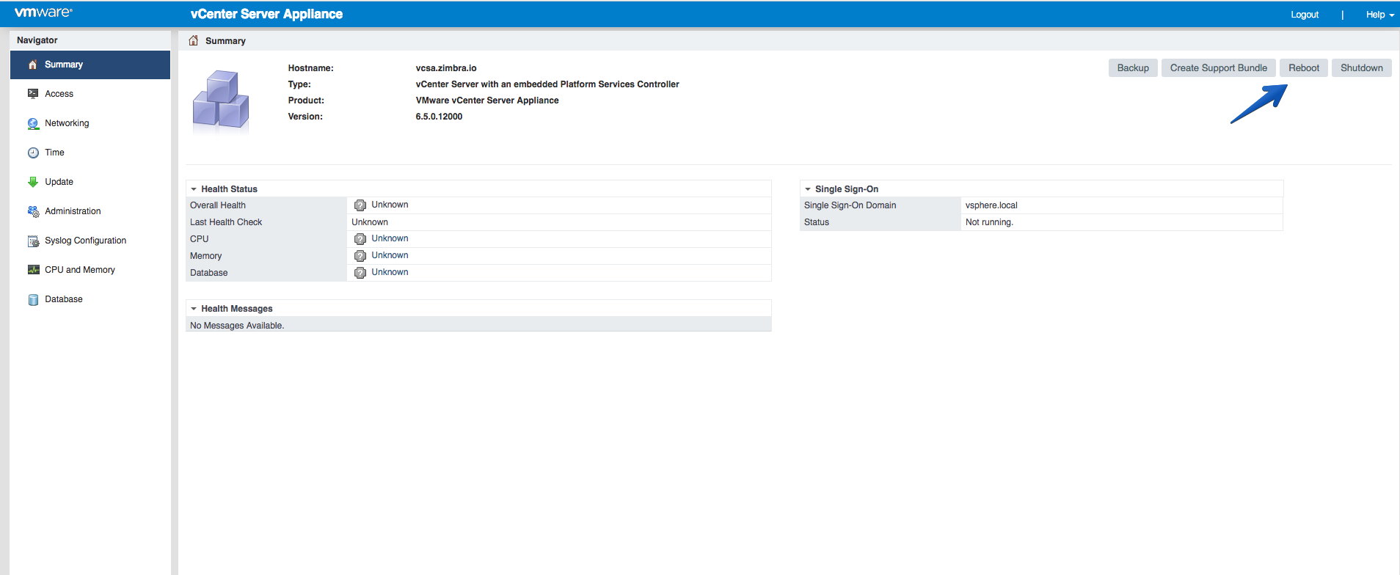Click the vCenter Server Appliance title
The image size is (1400, 575).
point(266,14)
